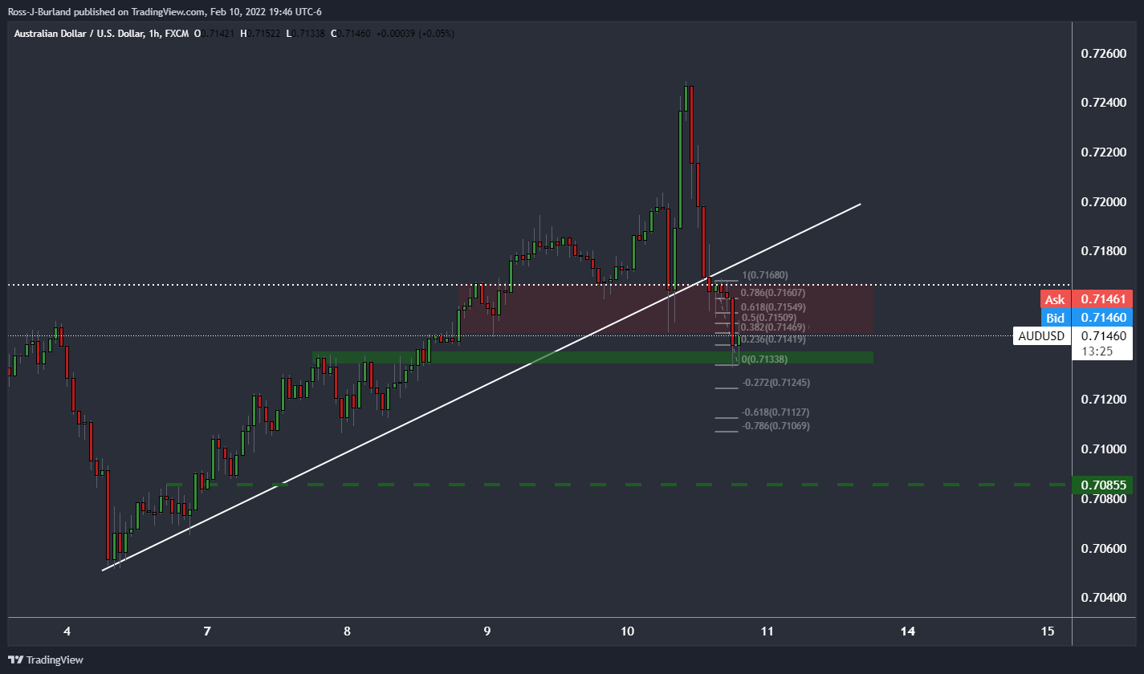Click the Fibonacci -0.618(0.71127) extension label

[x=776, y=412]
